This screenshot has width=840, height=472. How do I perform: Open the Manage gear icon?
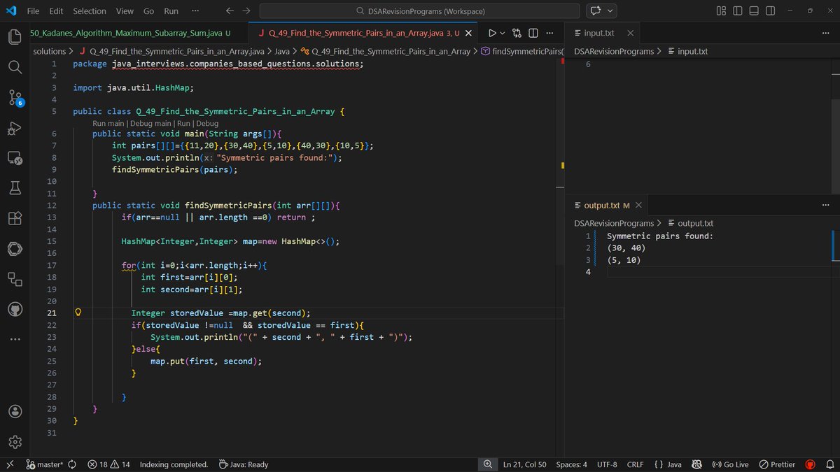pyautogui.click(x=15, y=441)
